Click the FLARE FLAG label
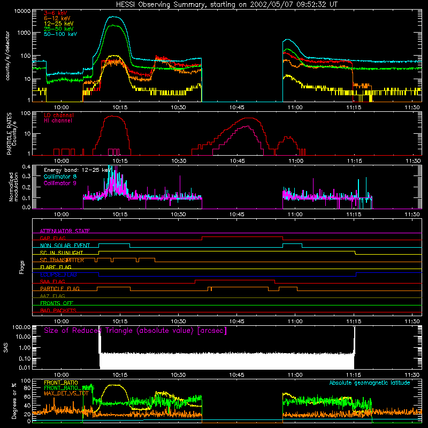 [56, 267]
